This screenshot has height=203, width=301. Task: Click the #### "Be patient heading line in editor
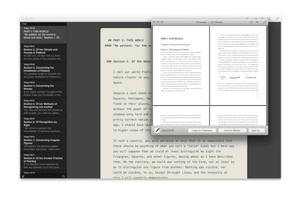[128, 45]
